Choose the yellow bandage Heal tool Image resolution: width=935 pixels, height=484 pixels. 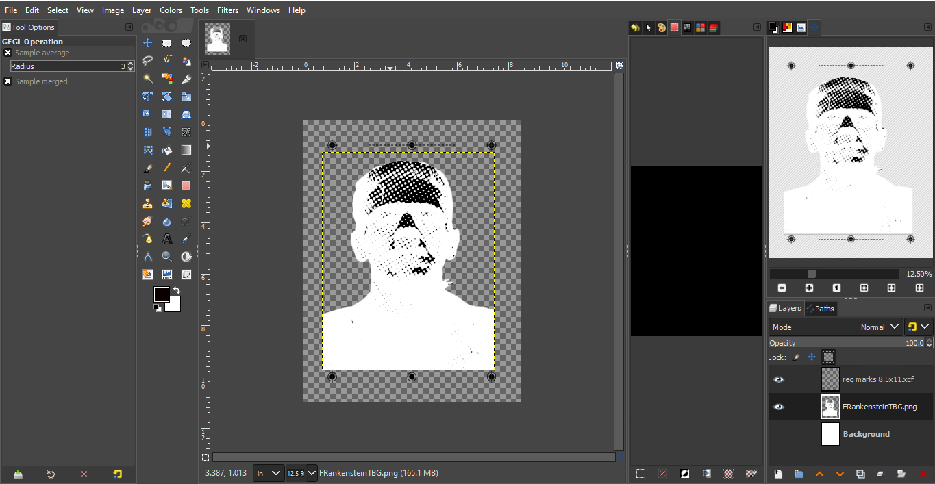(186, 203)
